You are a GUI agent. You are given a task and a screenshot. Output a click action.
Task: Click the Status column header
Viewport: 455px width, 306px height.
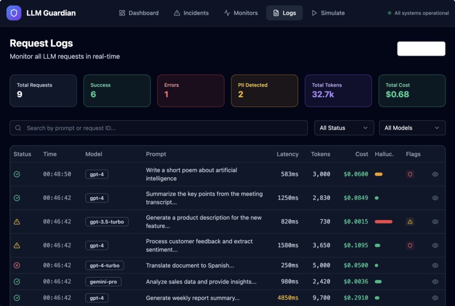tap(23, 154)
